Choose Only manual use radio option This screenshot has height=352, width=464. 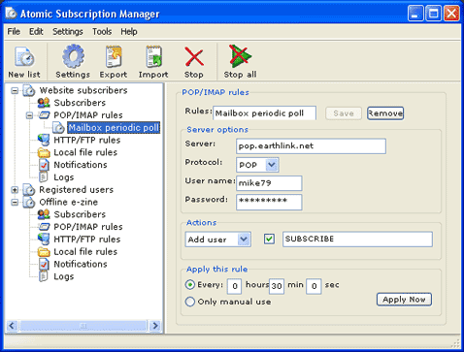pos(190,302)
